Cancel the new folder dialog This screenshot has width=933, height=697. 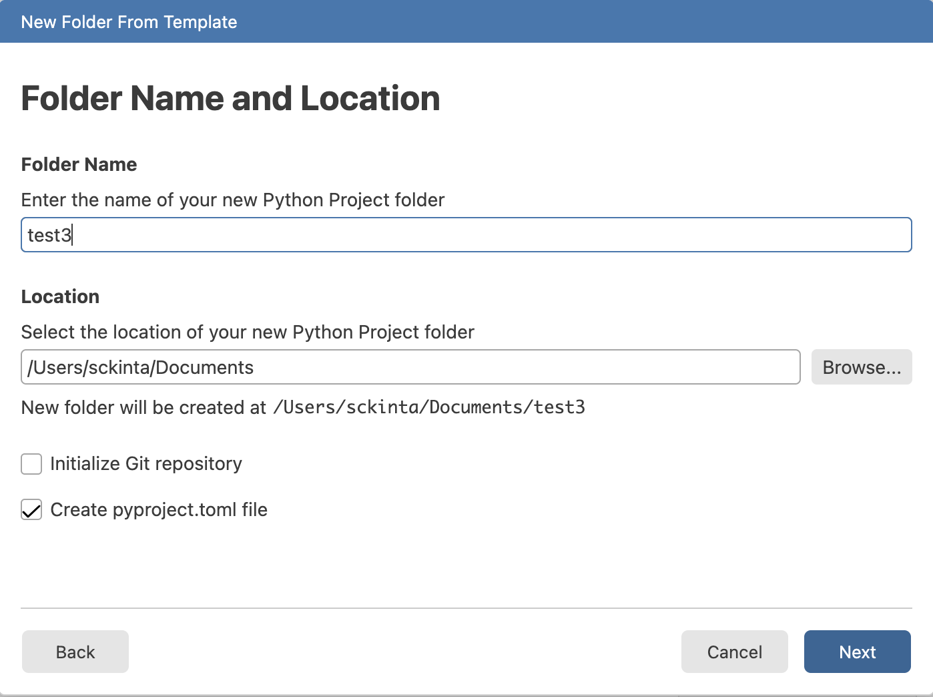point(734,652)
